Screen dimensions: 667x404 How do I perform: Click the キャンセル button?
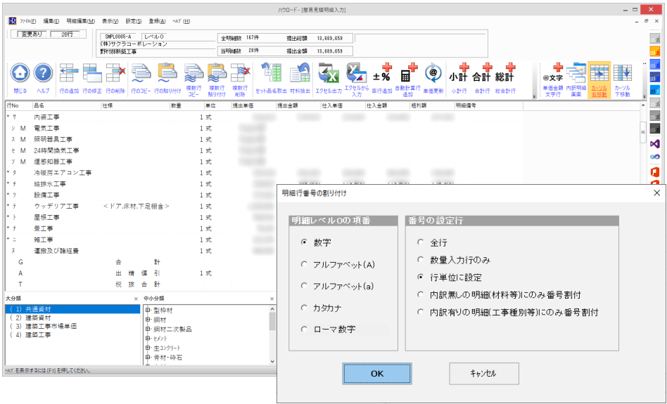(x=483, y=374)
